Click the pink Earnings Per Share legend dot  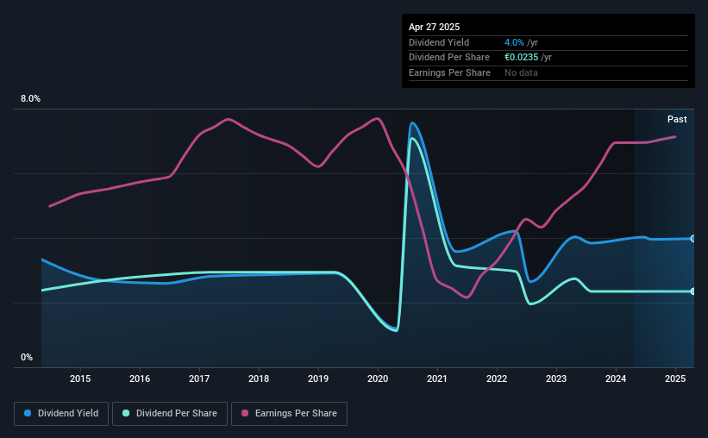245,413
